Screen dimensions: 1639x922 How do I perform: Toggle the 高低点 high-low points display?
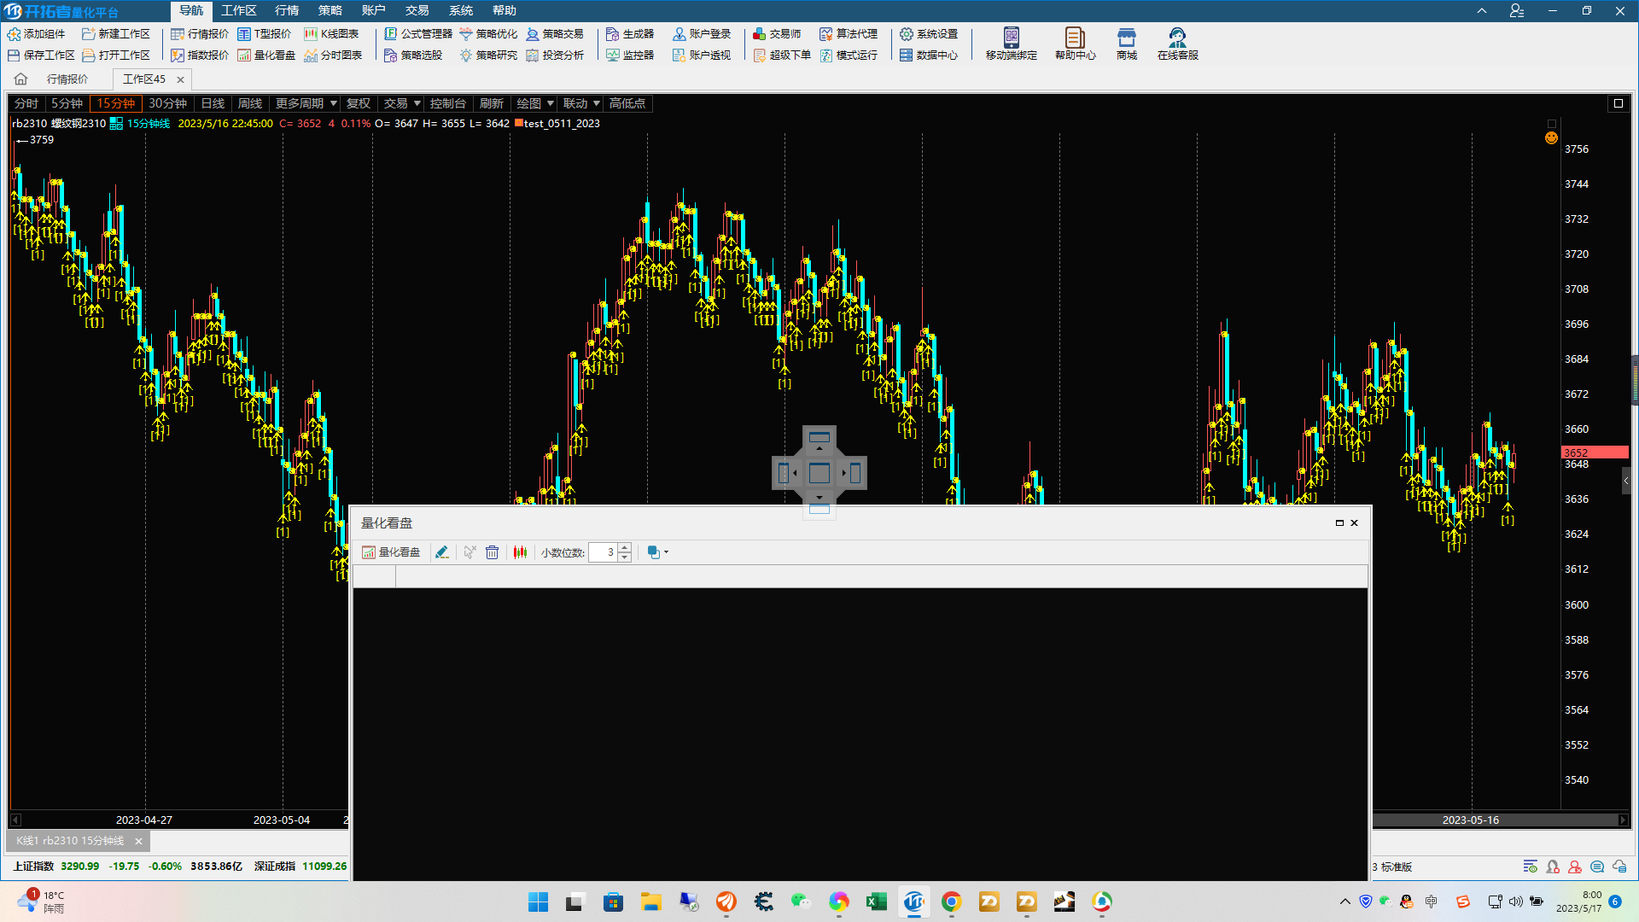click(x=627, y=103)
